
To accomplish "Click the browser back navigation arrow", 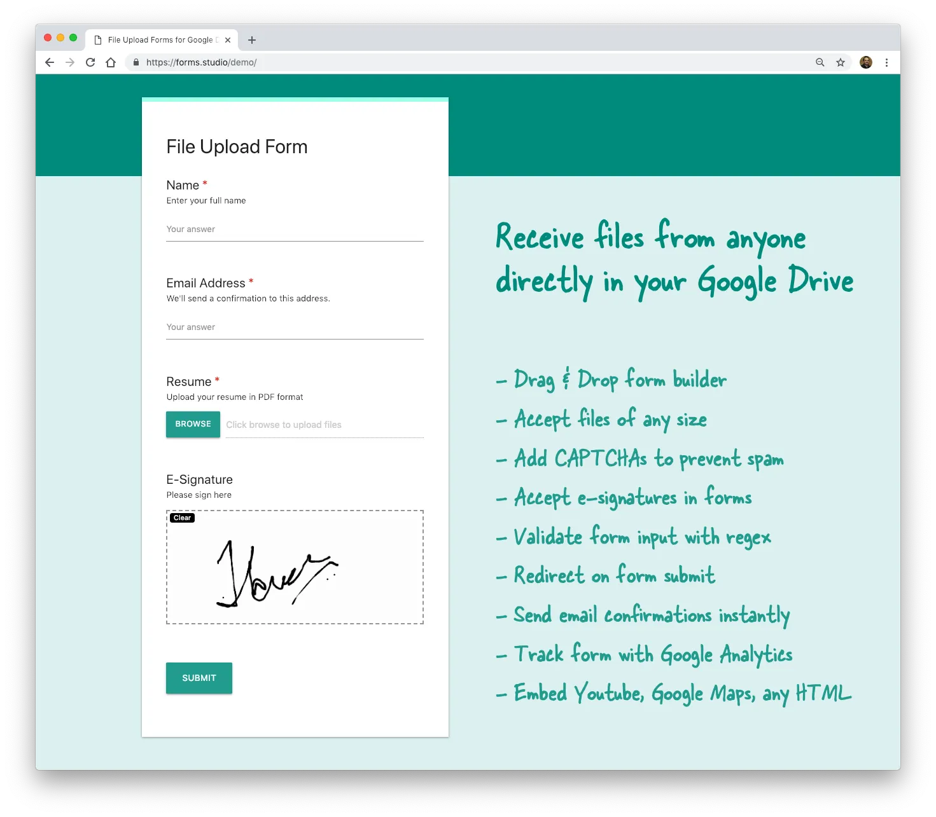I will coord(49,62).
